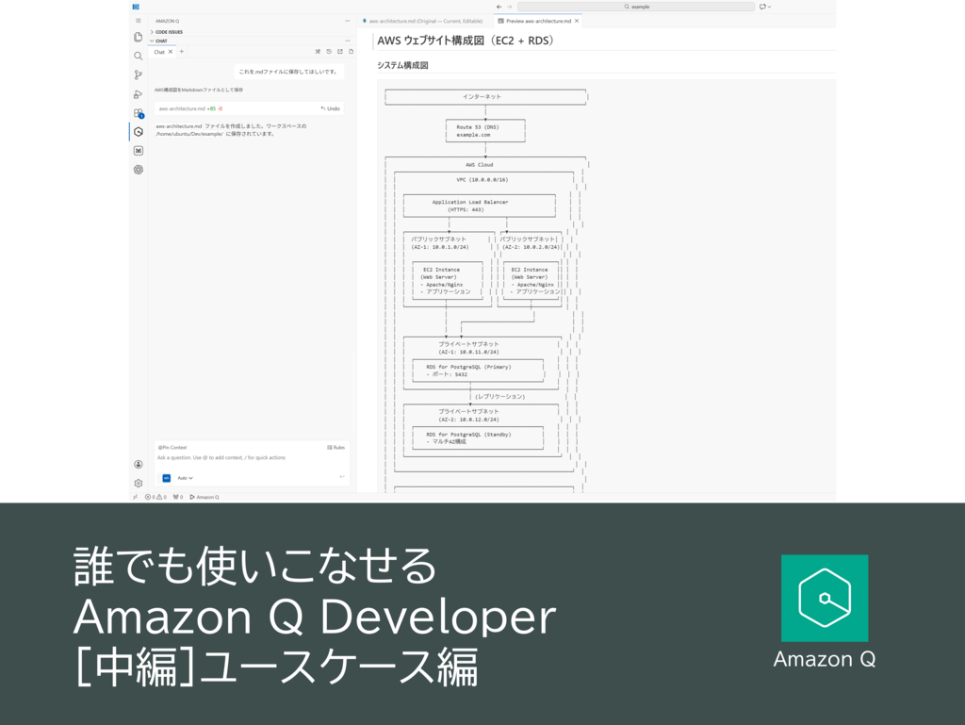The width and height of the screenshot is (965, 725).
Task: Expand the CODE ISSUES section
Action: point(169,32)
